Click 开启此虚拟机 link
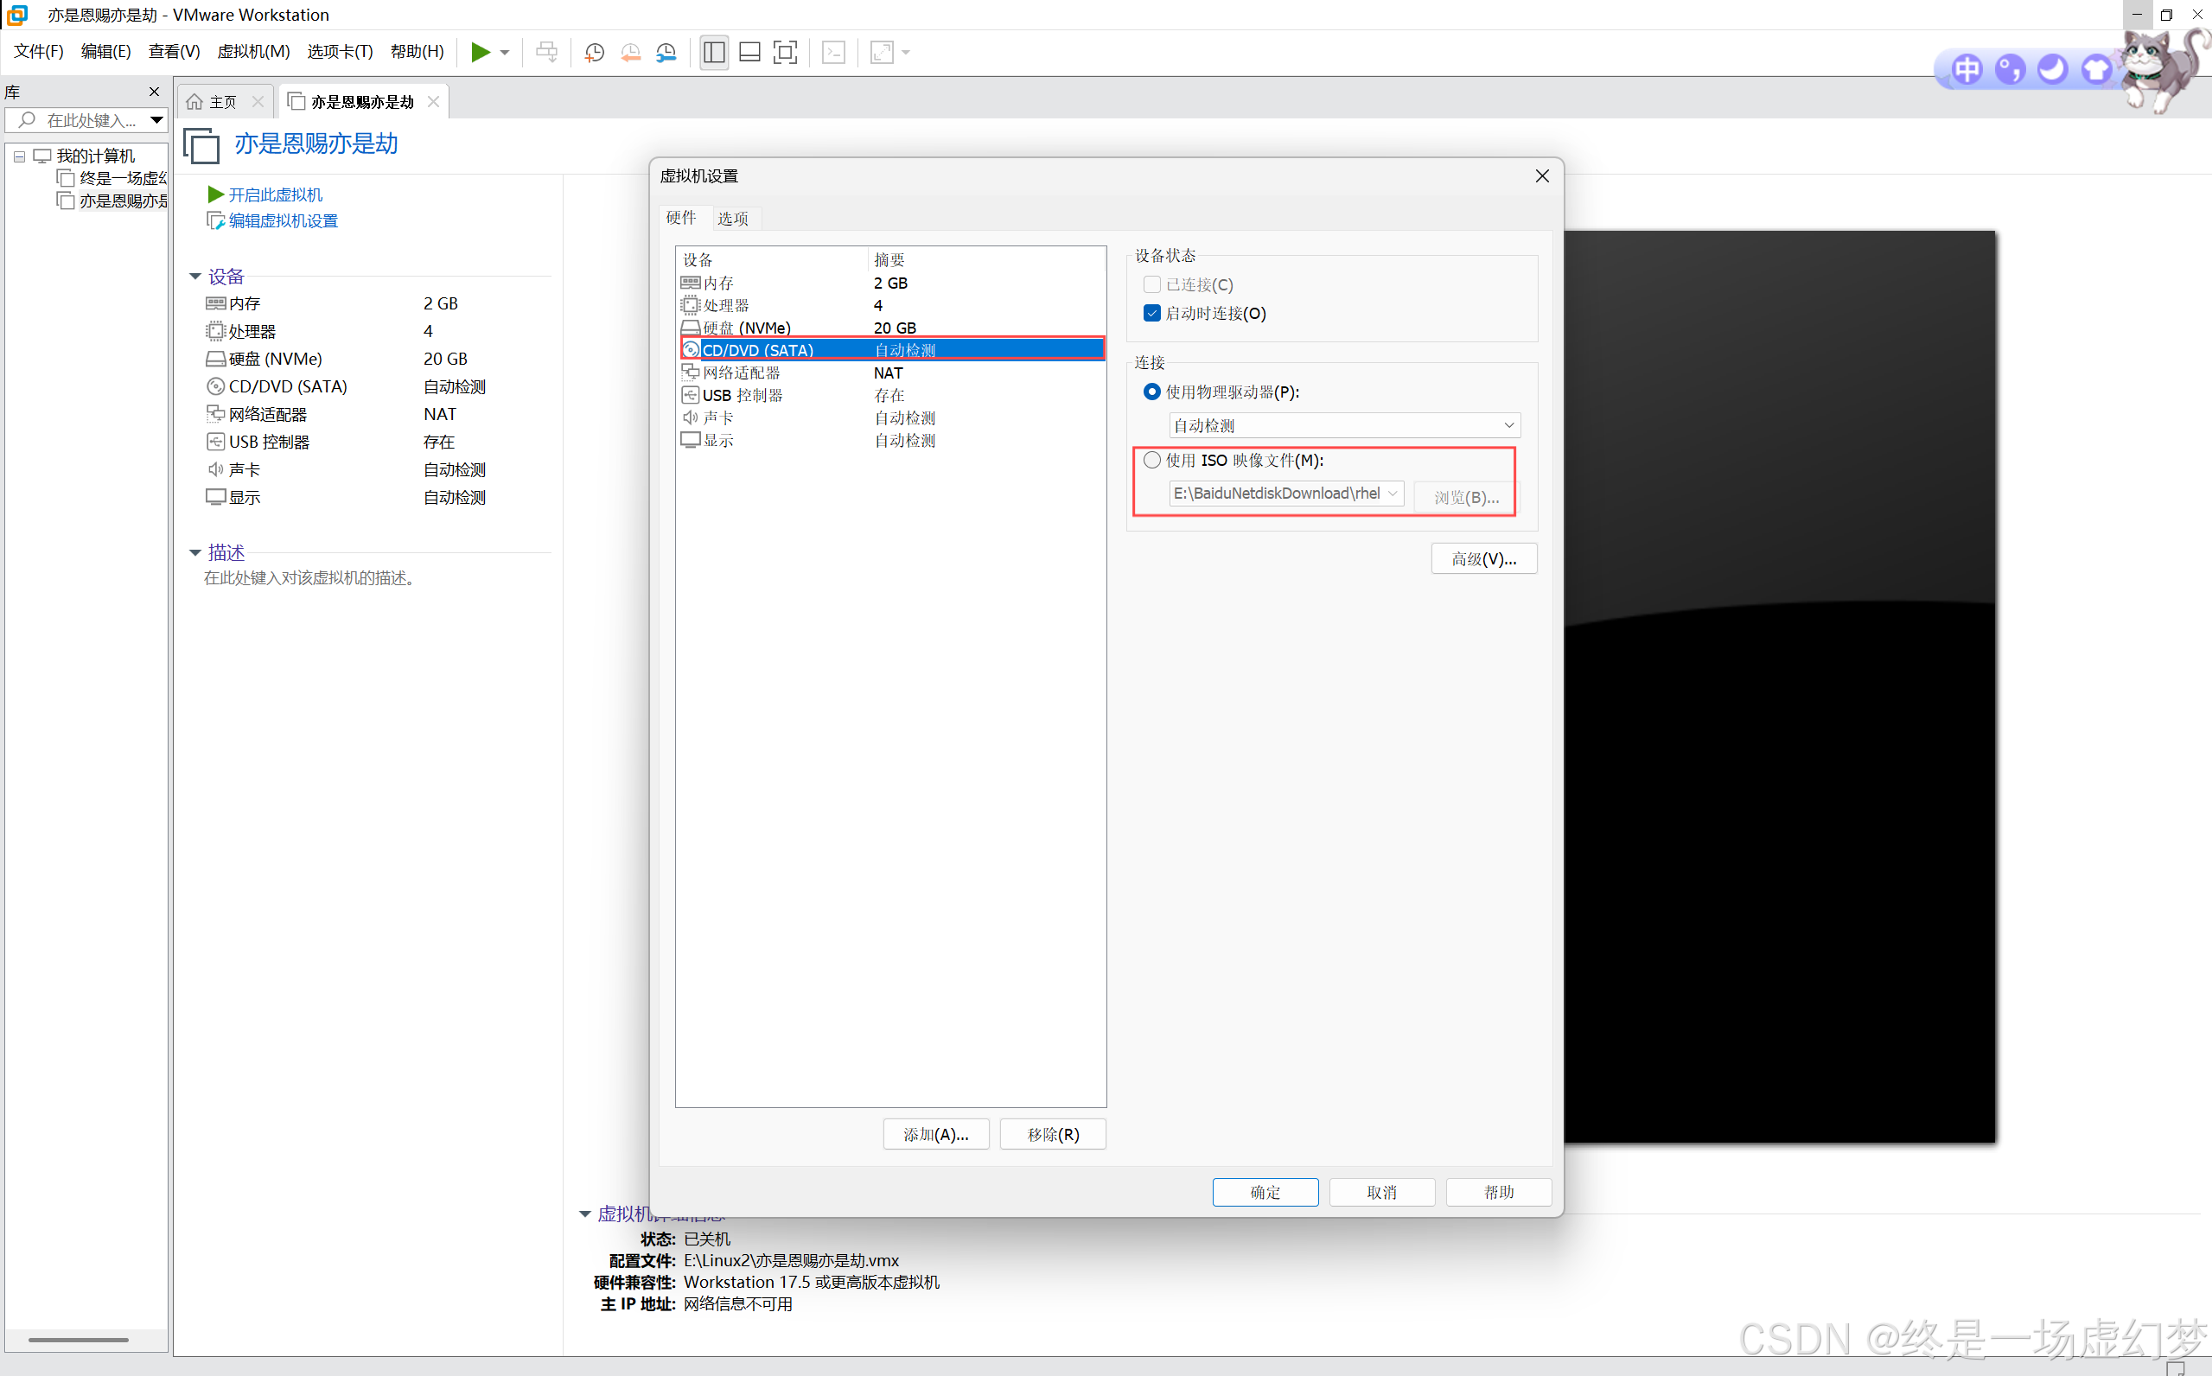The image size is (2212, 1376). point(274,194)
